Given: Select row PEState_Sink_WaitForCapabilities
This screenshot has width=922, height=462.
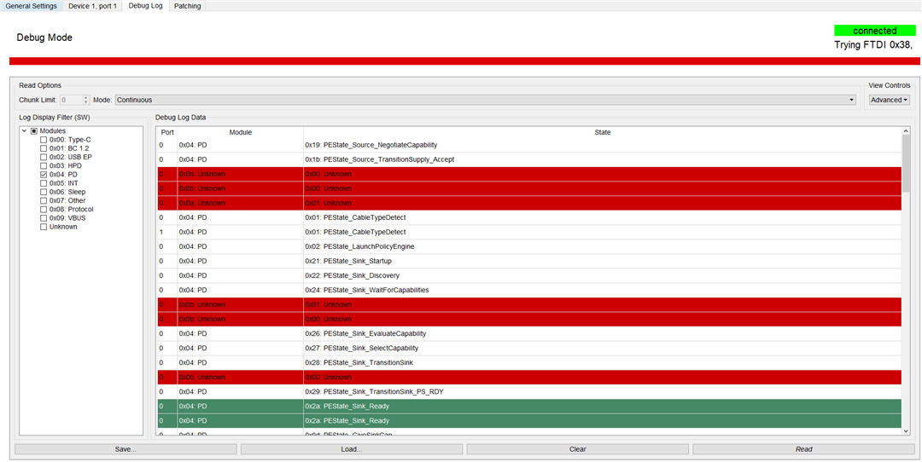Looking at the screenshot, I should tap(529, 290).
